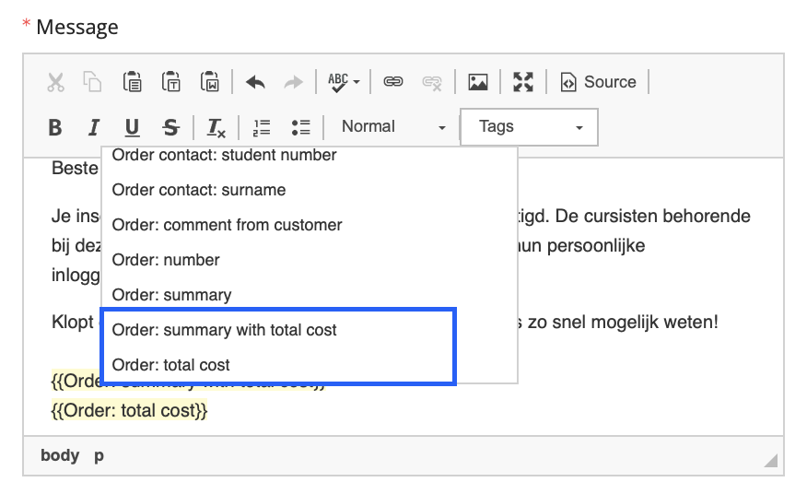Insert a bulleted list
Image resolution: width=807 pixels, height=494 pixels.
click(x=300, y=127)
